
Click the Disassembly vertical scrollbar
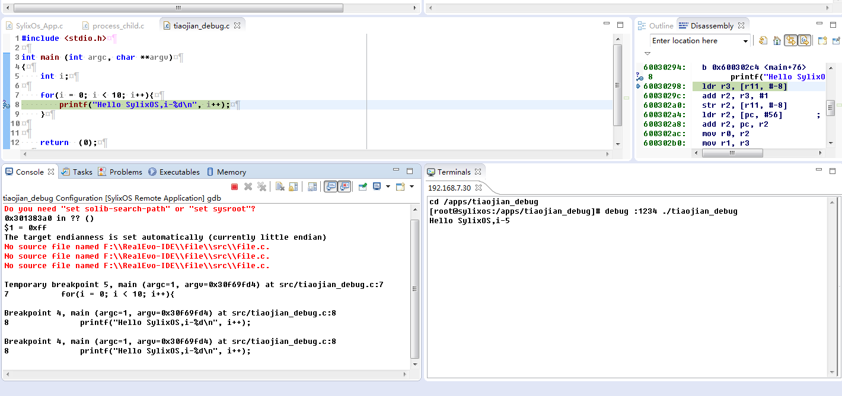tap(831, 105)
